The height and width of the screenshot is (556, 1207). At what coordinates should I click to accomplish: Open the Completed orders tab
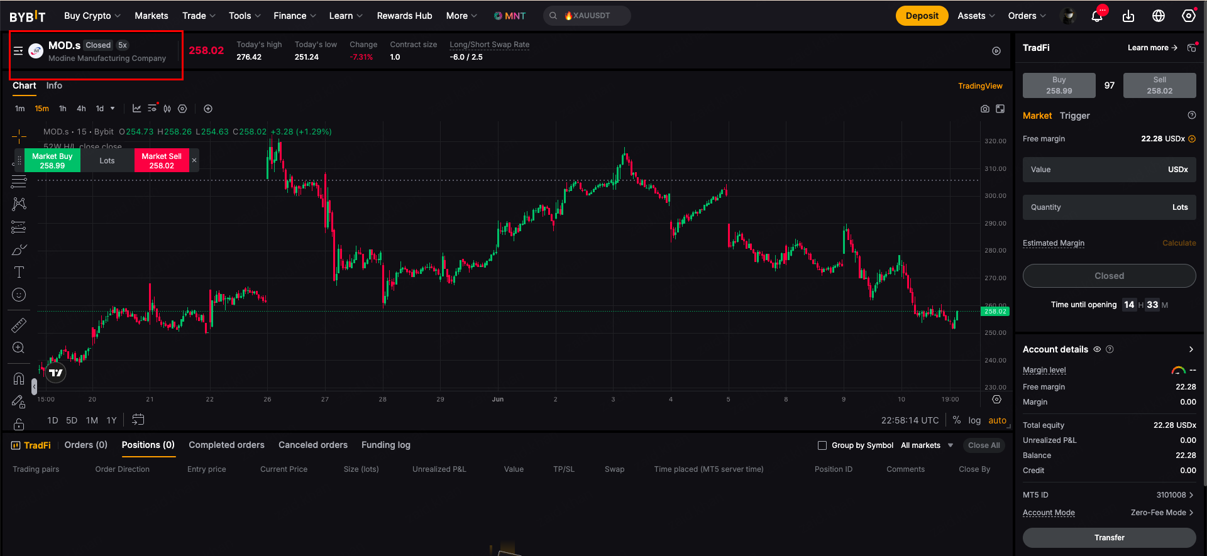(226, 445)
